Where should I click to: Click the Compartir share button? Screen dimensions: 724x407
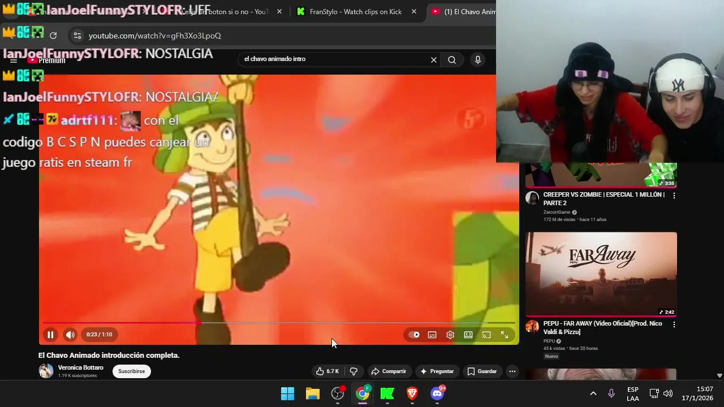tap(389, 371)
